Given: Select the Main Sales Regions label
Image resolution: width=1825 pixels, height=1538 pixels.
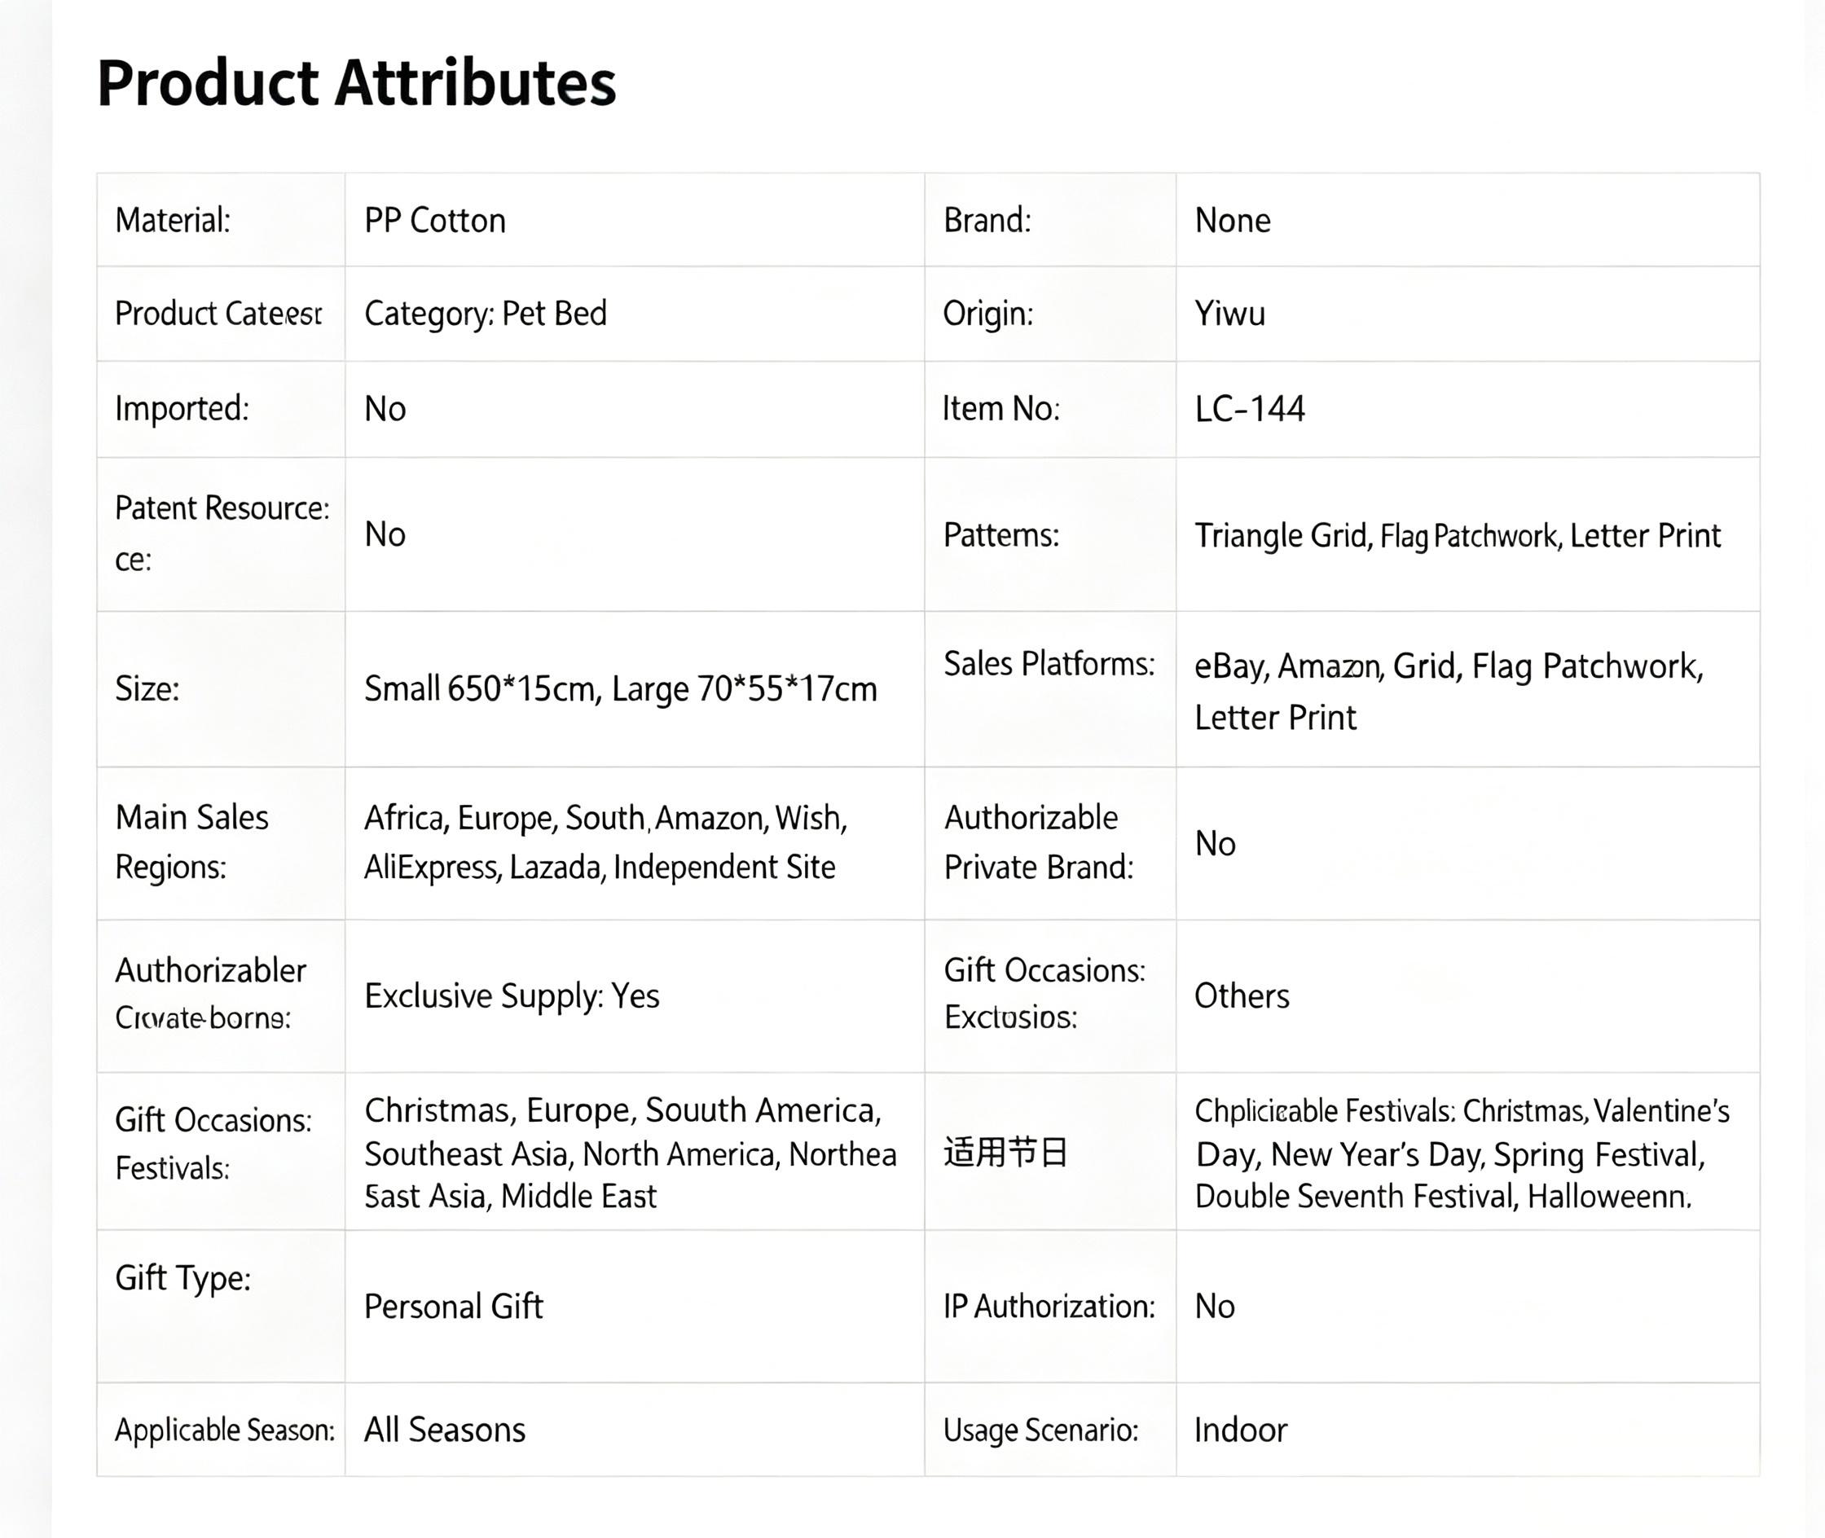Looking at the screenshot, I should [191, 842].
